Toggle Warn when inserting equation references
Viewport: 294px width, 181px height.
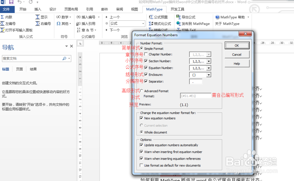point(141,158)
